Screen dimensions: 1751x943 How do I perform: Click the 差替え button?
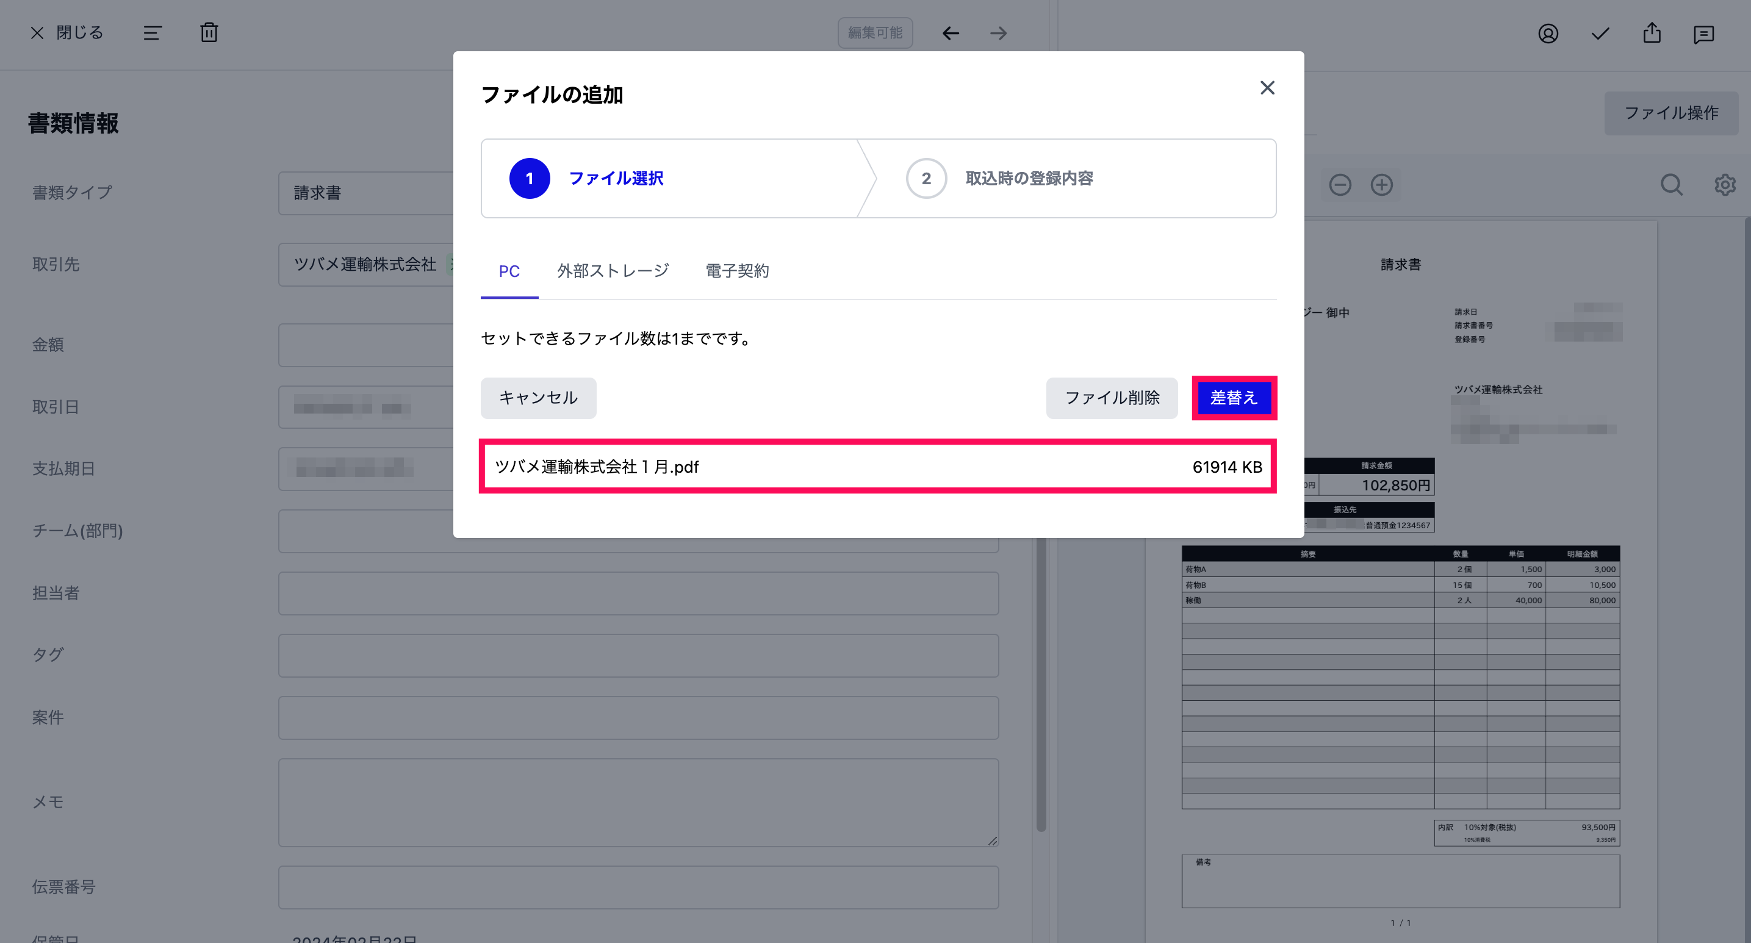[x=1234, y=398]
